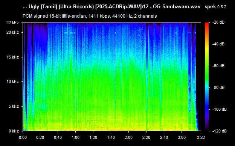Click the 10 kHz frequency axis label

coord(12,81)
